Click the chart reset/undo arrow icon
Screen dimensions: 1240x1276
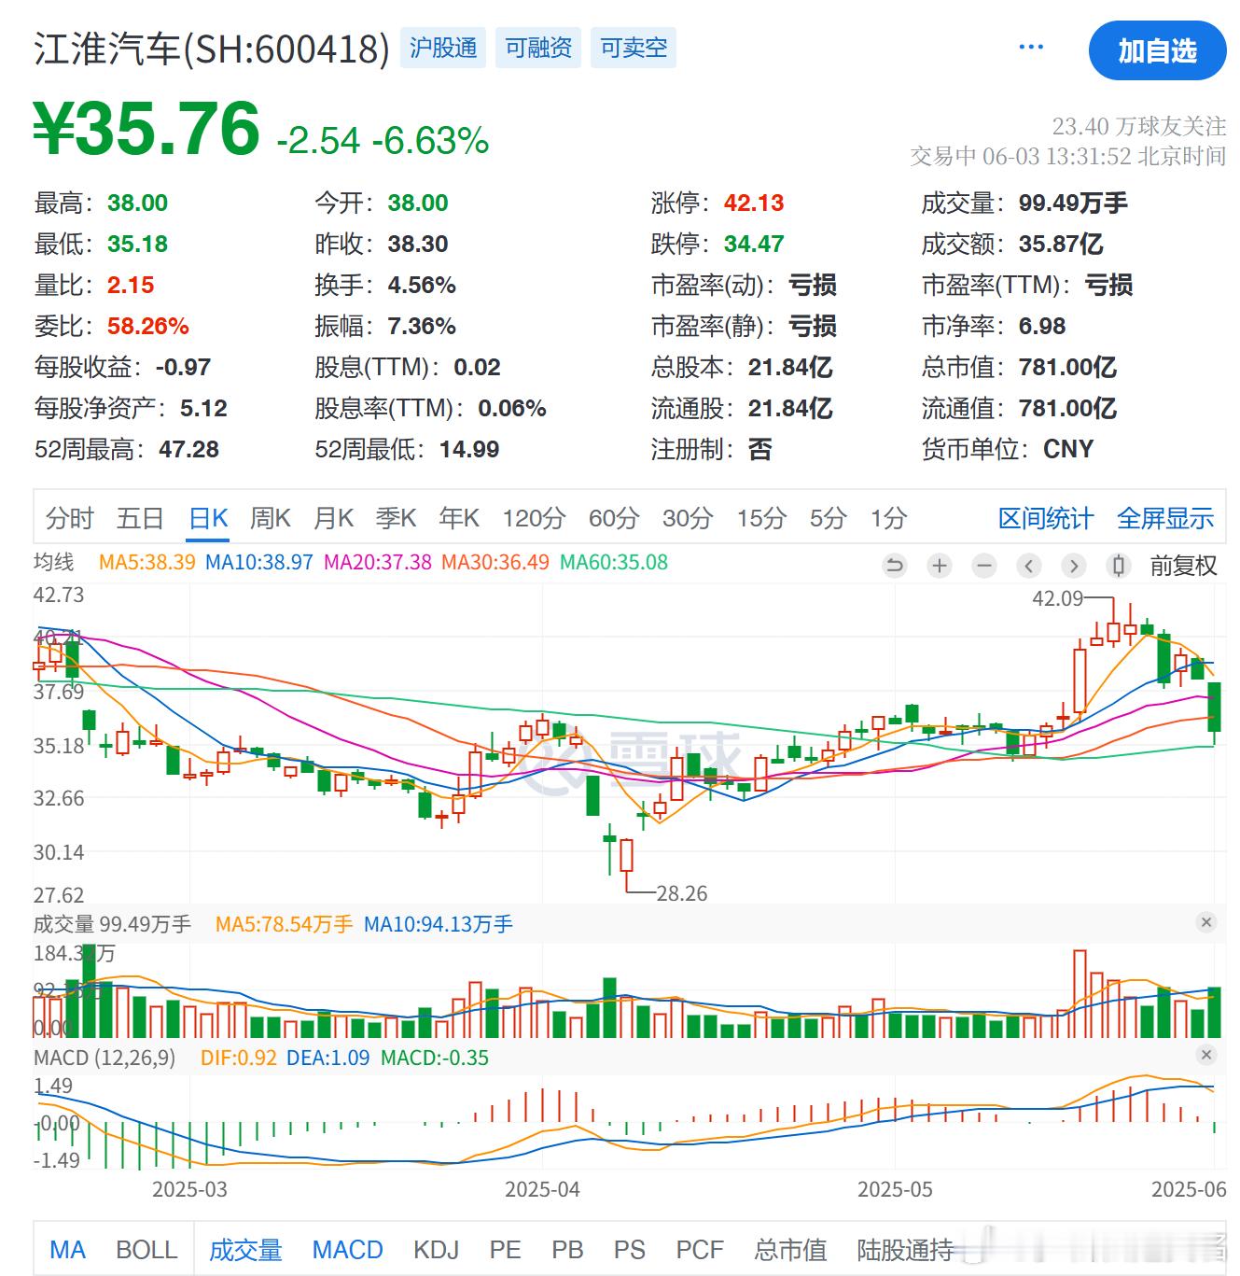(x=895, y=566)
